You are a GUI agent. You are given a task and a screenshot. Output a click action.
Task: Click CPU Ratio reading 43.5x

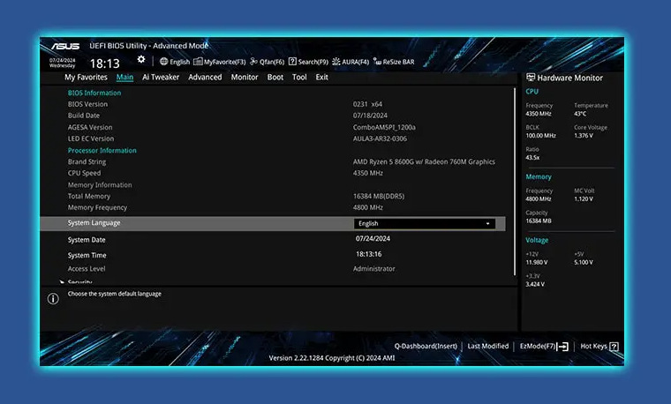pyautogui.click(x=532, y=157)
